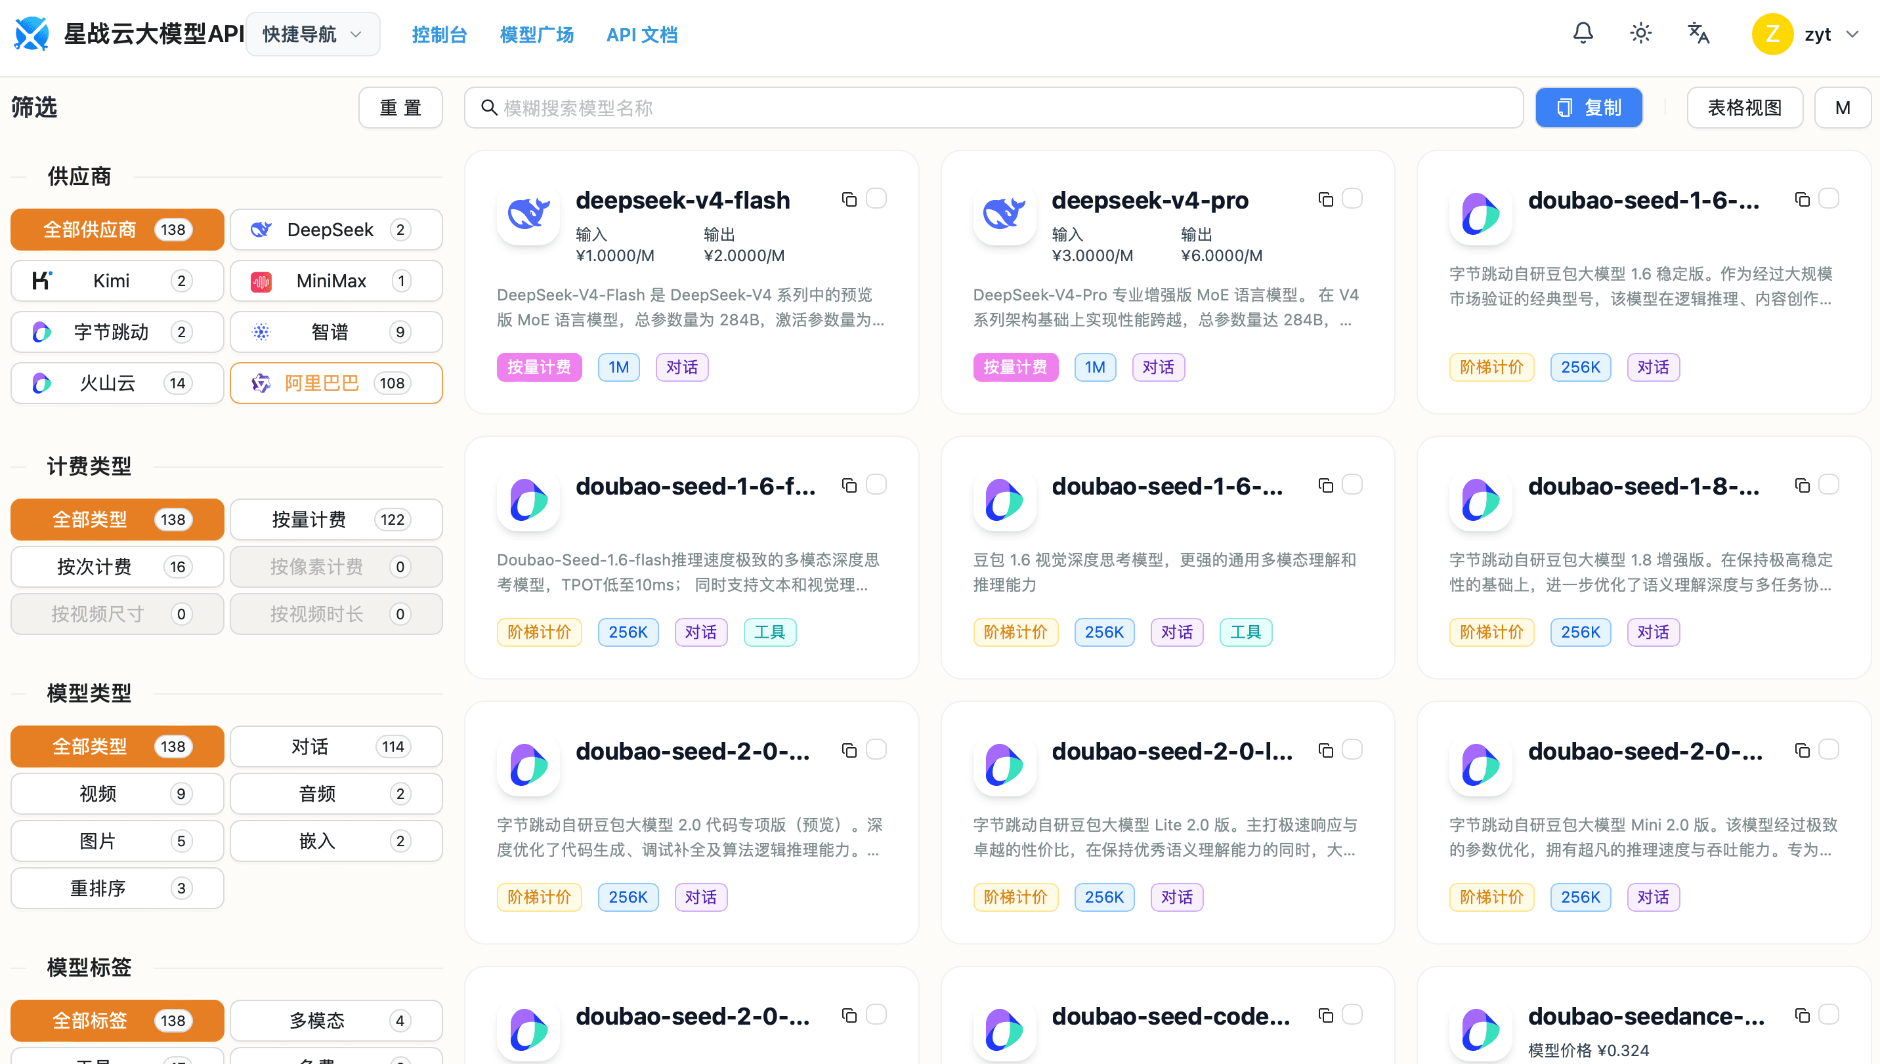Copy icon on doubao-seed-code... card
The height and width of the screenshot is (1064, 1880).
(x=1325, y=1015)
